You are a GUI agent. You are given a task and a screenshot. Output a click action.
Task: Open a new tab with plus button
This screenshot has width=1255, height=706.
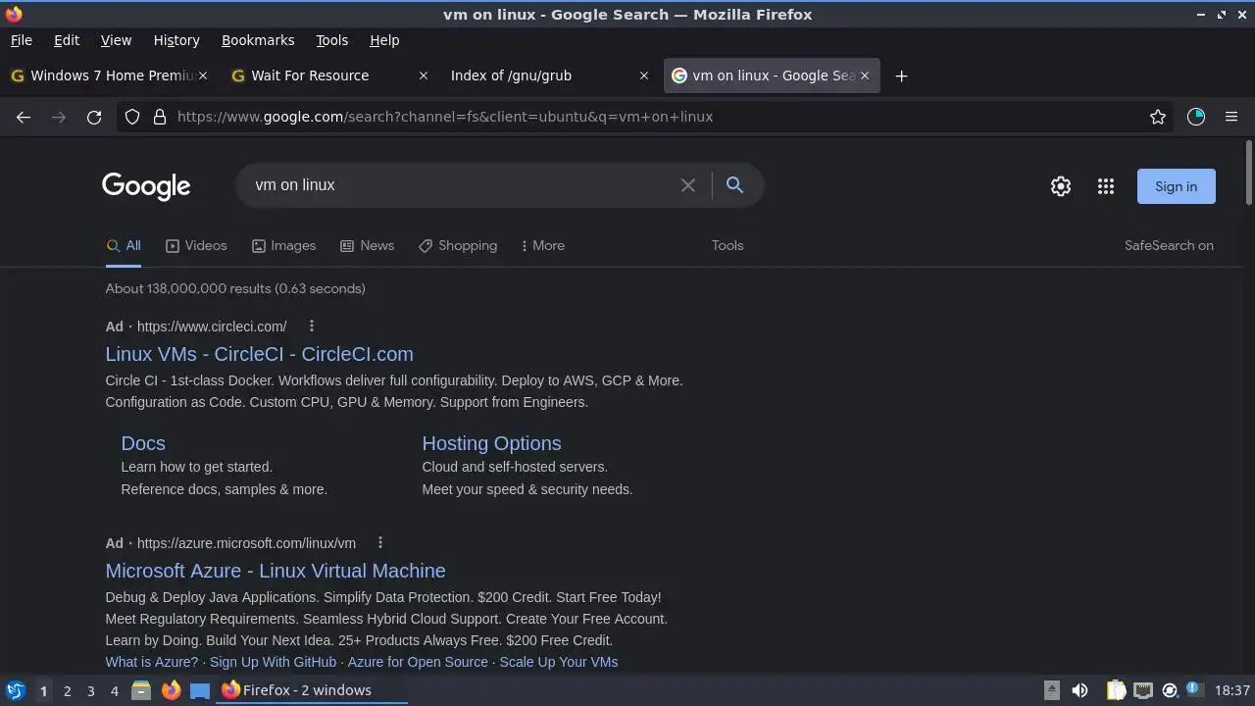[901, 76]
